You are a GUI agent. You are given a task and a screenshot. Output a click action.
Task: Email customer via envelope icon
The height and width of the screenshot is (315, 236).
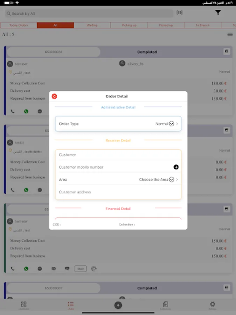pyautogui.click(x=53, y=268)
